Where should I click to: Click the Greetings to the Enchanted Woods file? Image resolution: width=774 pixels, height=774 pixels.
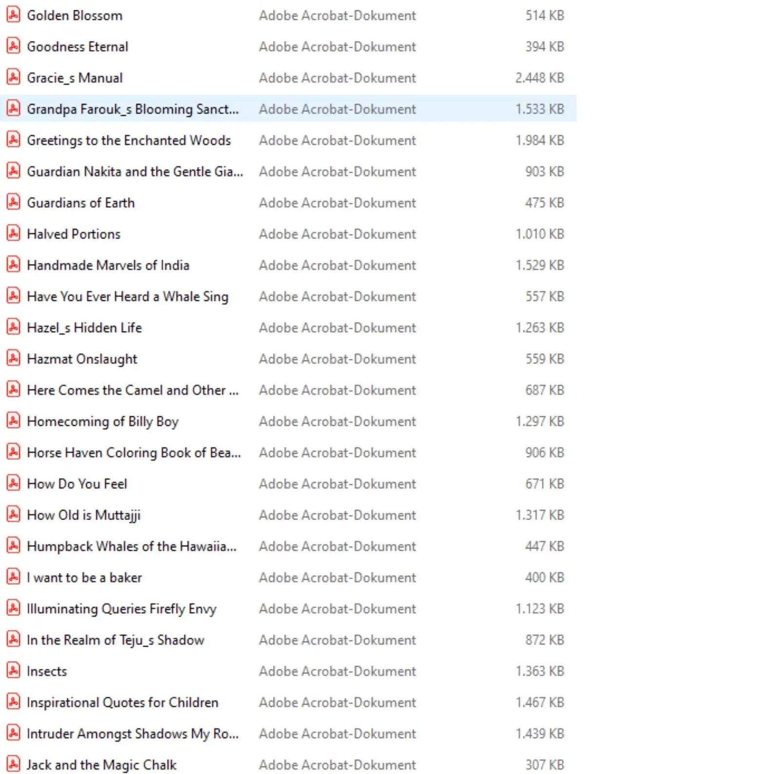coord(129,140)
